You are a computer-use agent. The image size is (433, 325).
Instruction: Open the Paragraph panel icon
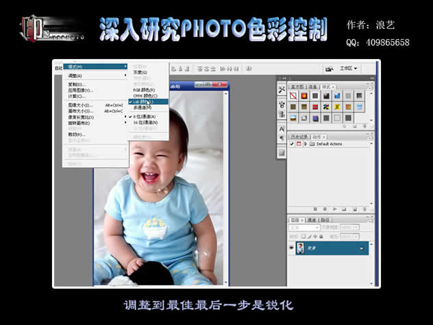282,138
